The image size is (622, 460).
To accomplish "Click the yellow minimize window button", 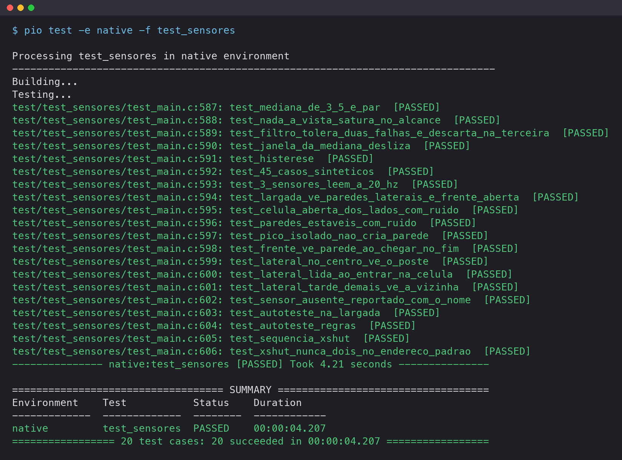I will (x=21, y=8).
